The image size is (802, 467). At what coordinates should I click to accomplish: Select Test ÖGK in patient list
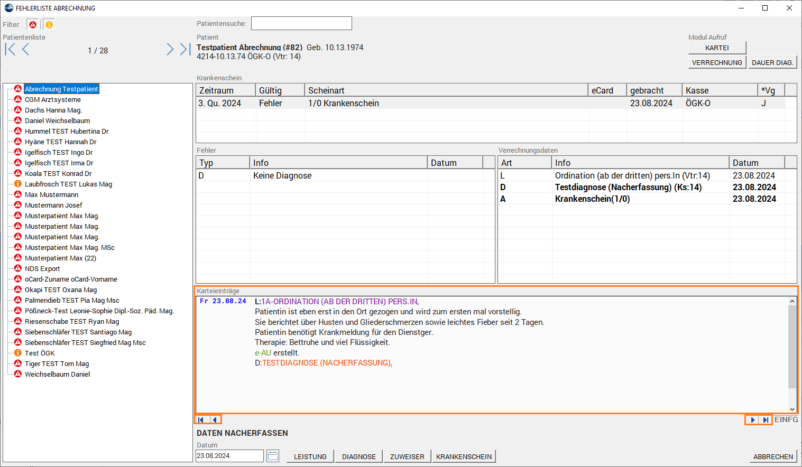pos(40,353)
